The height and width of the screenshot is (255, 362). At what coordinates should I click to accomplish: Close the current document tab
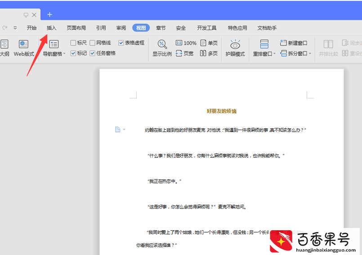[34, 15]
